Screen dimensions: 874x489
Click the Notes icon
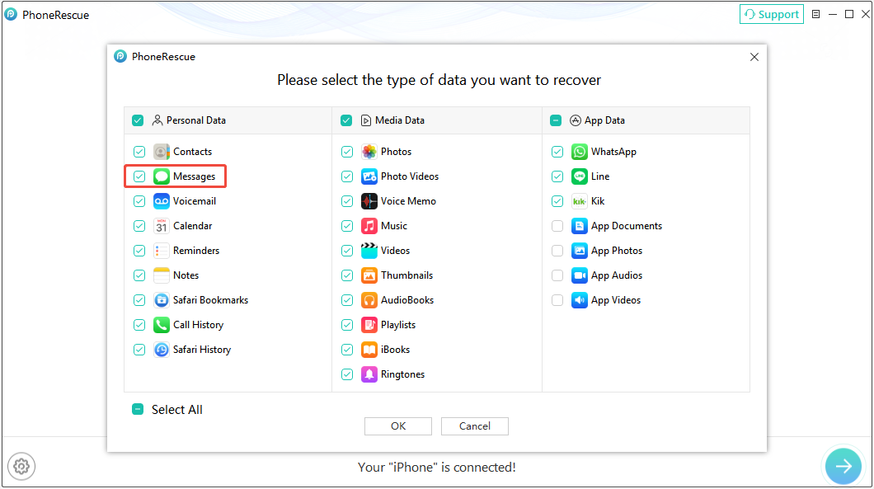(161, 275)
